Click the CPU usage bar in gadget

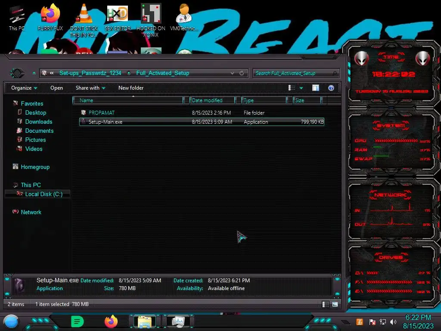(x=396, y=141)
